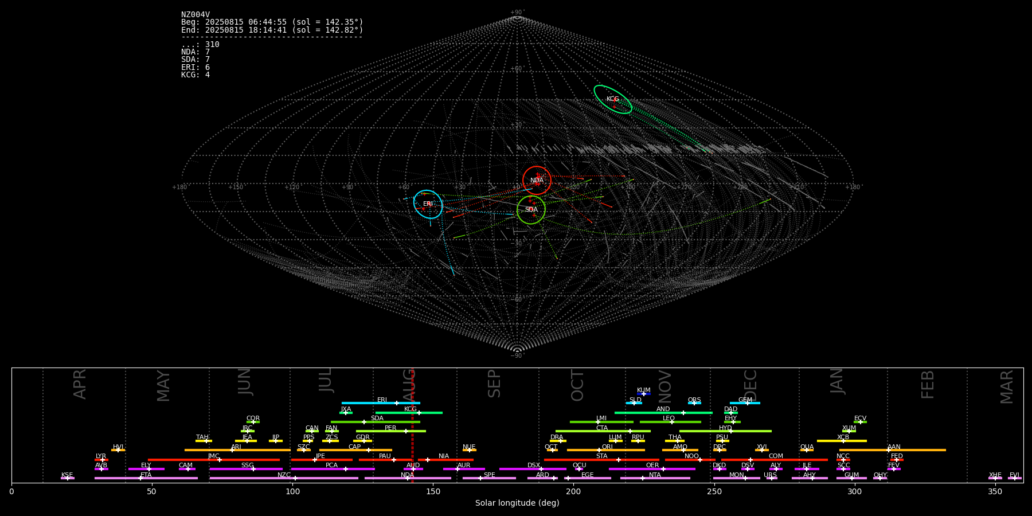Click the red STA shower bar
The height and width of the screenshot is (516, 1032).
tap(601, 460)
